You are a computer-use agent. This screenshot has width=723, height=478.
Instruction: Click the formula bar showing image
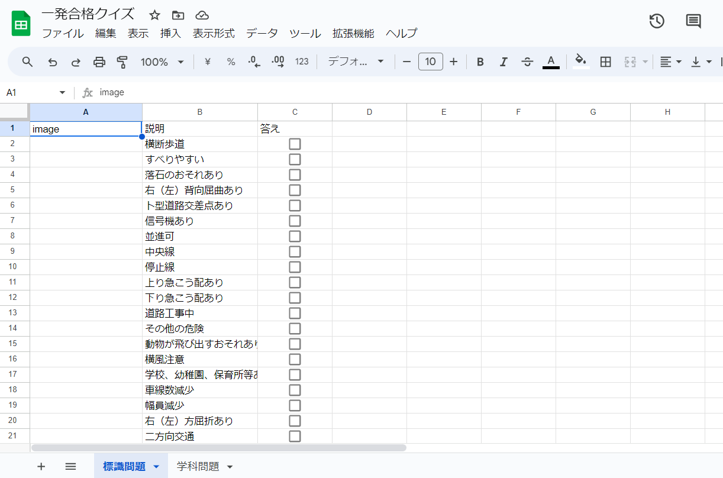(408, 92)
